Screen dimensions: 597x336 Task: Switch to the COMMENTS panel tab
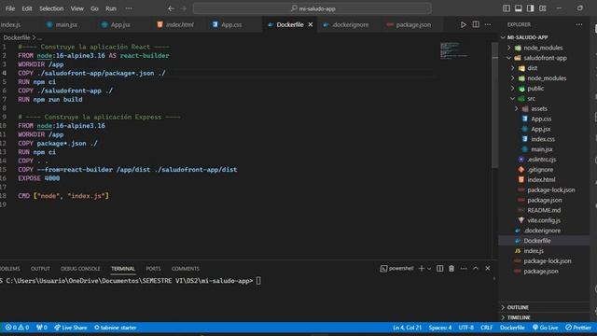click(186, 269)
